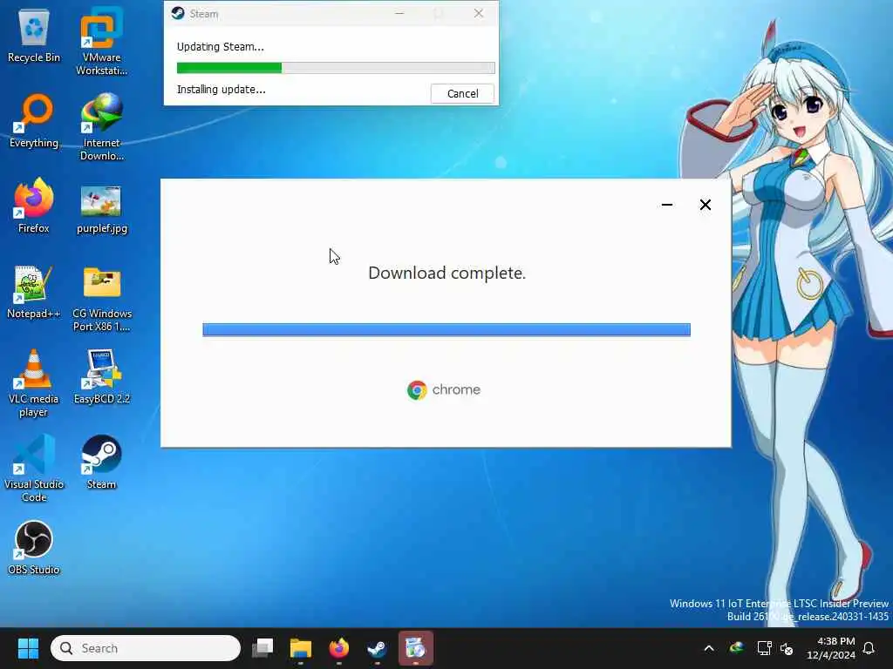The height and width of the screenshot is (669, 893).
Task: Cancel the Steam update
Action: click(462, 93)
